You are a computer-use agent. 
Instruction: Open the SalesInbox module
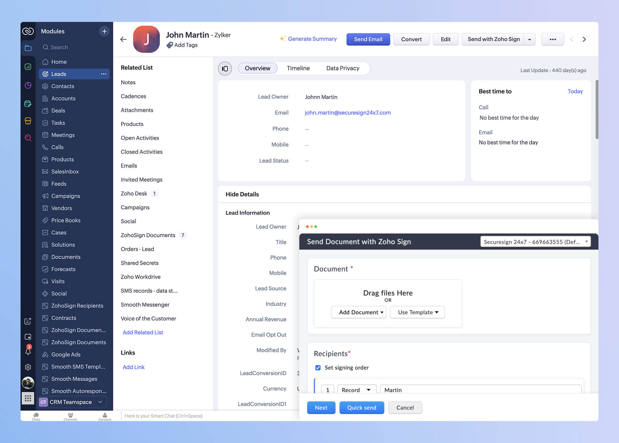tap(74, 172)
